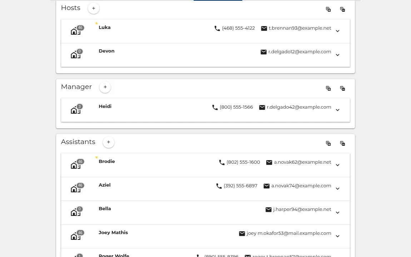
Task: Add a new manager with plus button
Action: coord(105,87)
